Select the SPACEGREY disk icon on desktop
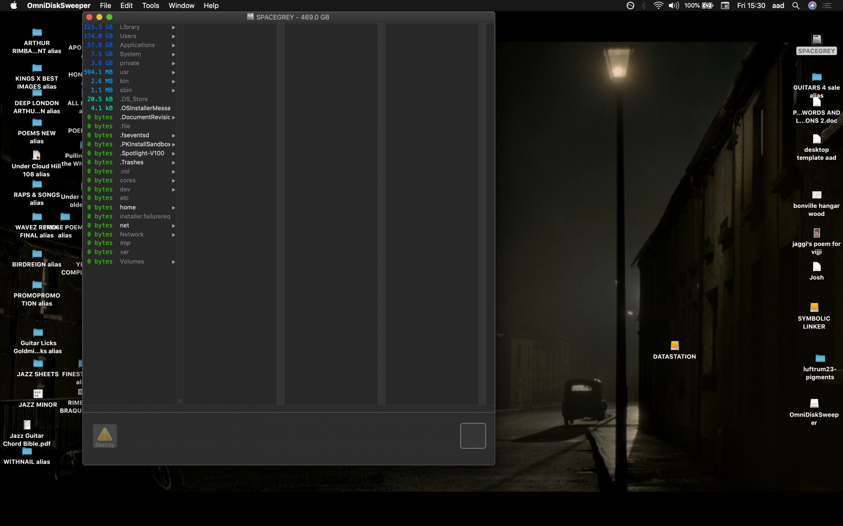 (816, 40)
